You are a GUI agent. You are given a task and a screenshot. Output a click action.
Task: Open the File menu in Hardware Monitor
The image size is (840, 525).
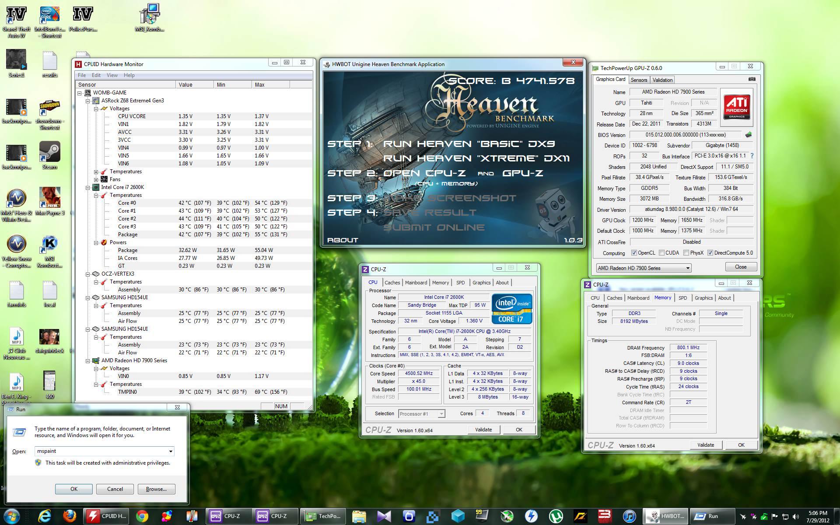[x=82, y=75]
